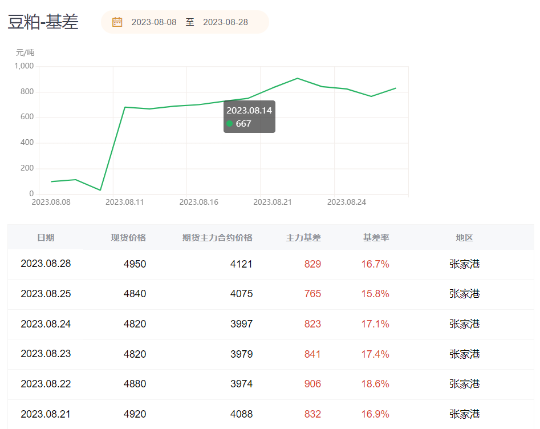The image size is (540, 429).
Task: Click basis value 906
Action: (x=312, y=384)
